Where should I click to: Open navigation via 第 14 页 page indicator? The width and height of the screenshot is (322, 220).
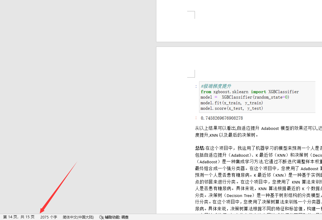[19, 217]
